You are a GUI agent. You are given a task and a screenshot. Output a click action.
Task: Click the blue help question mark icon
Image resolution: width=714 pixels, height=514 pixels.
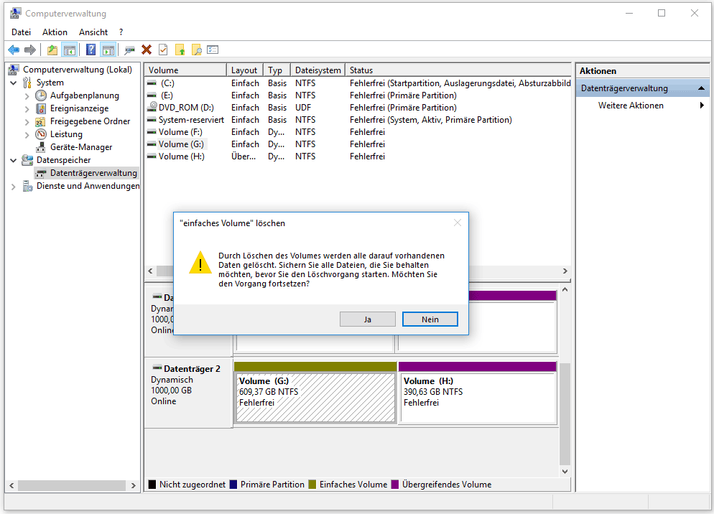point(91,50)
